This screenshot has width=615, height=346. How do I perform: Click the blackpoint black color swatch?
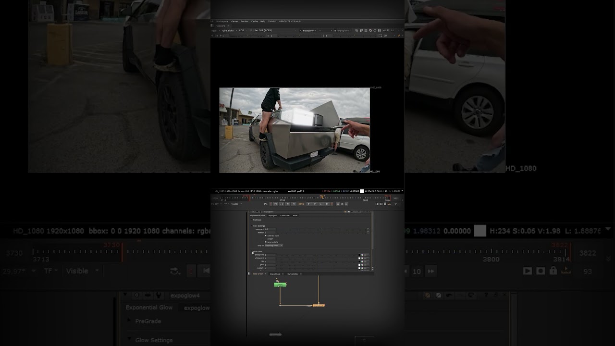pyautogui.click(x=360, y=255)
